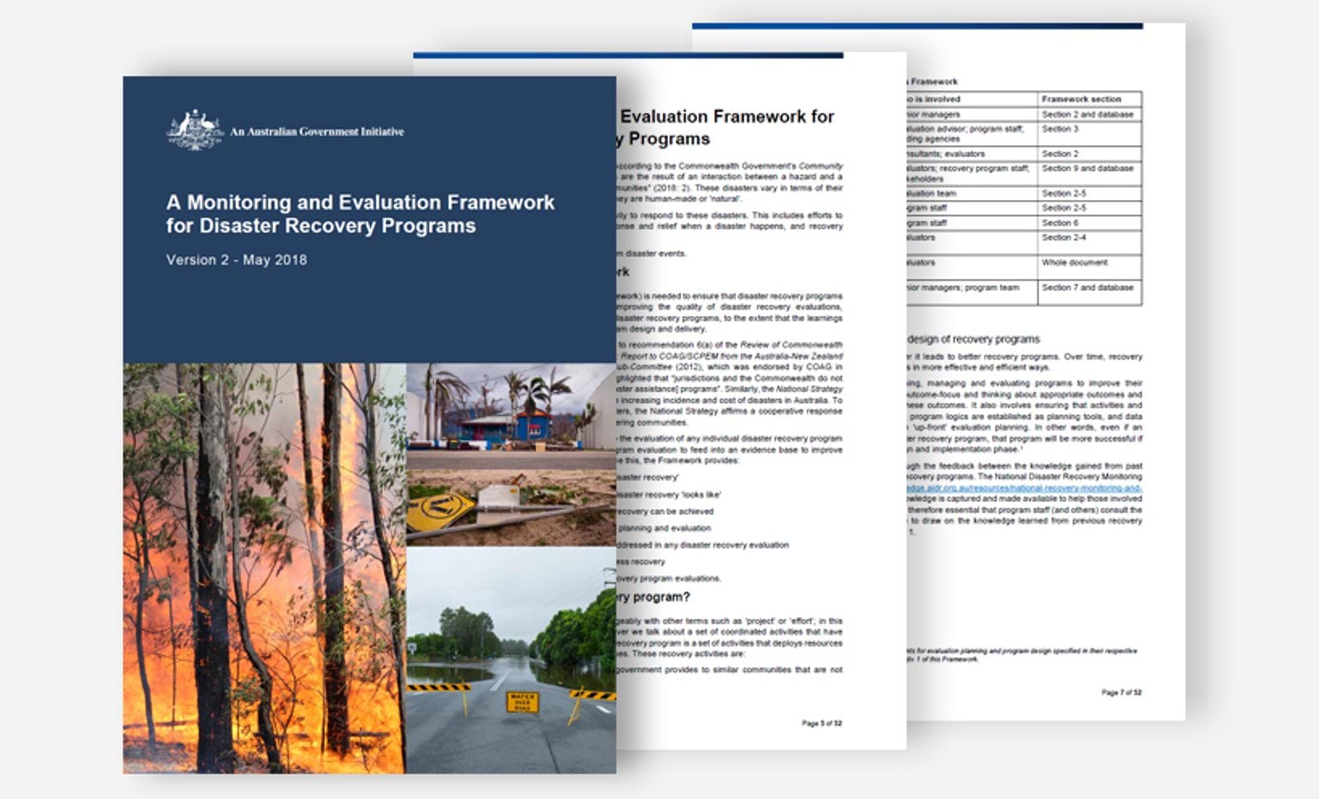Select the 'Section 2-5' evaluation team cell
The image size is (1319, 799).
[1065, 194]
